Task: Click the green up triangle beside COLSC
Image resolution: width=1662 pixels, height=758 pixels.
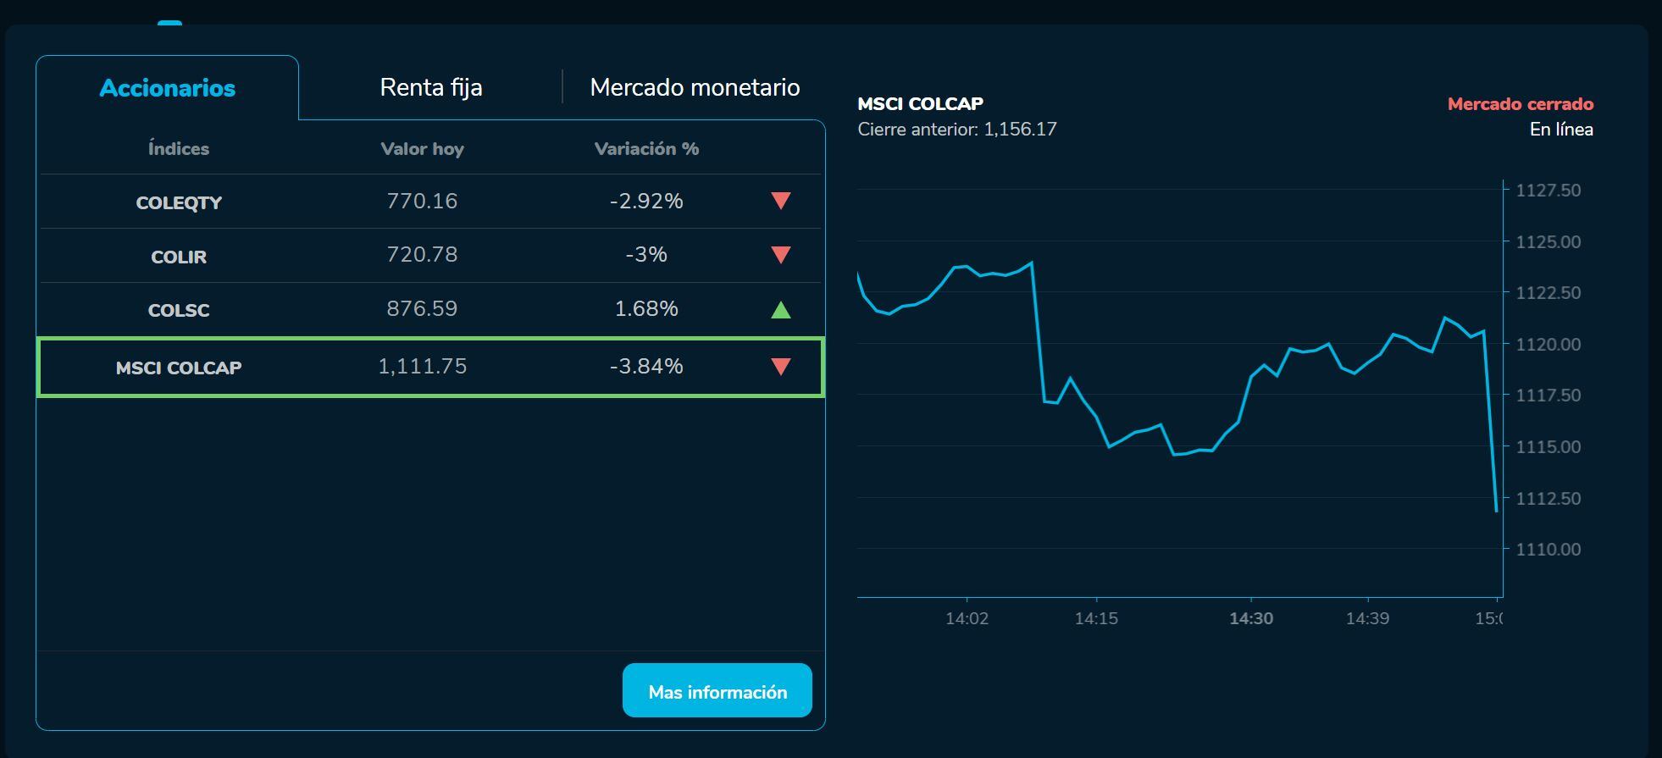Action: click(x=780, y=309)
